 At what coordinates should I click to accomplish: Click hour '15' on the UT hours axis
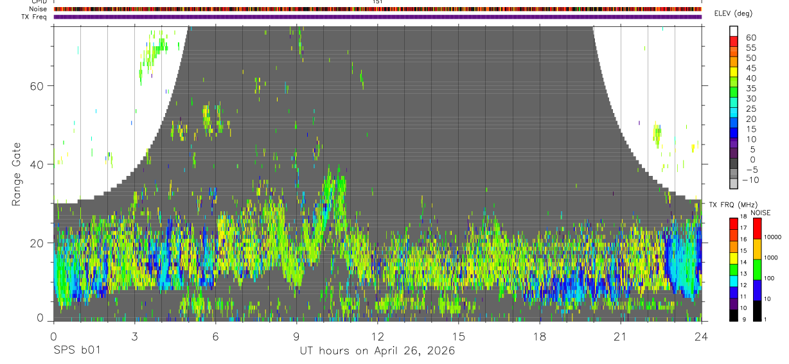click(459, 336)
